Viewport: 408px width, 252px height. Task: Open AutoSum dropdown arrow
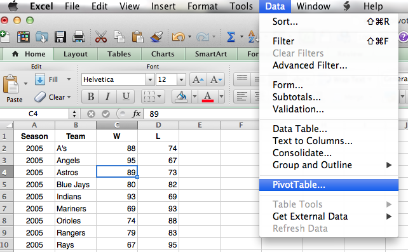(x=241, y=37)
